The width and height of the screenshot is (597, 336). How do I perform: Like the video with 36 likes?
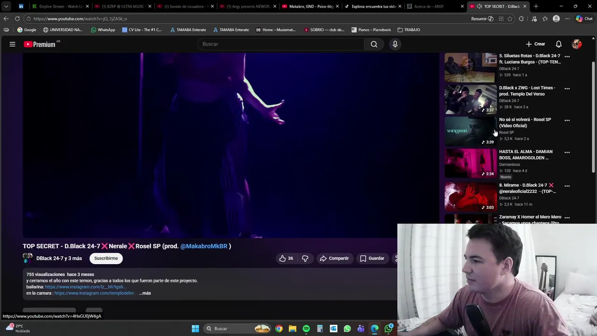pos(286,258)
